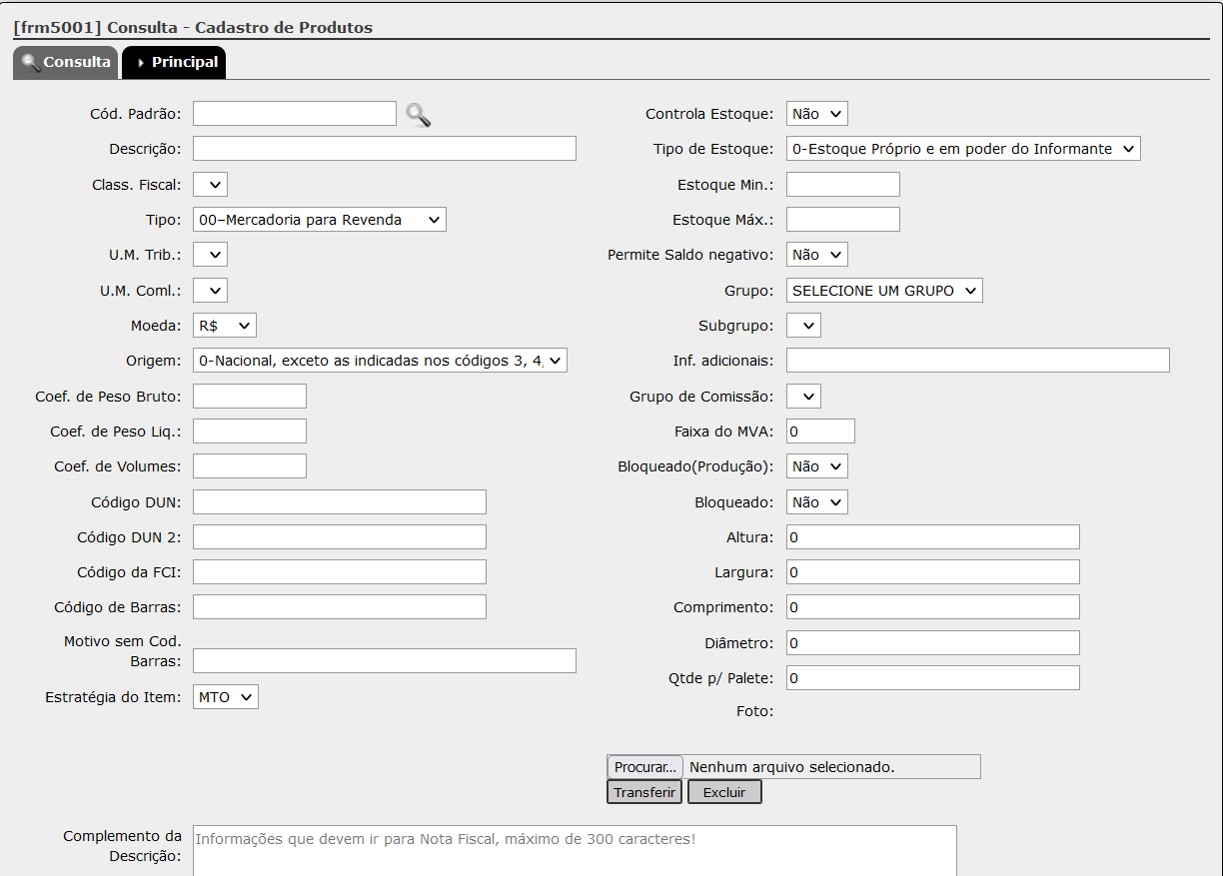Viewport: 1223px width, 876px height.
Task: Click the Diâmetro input field
Action: tap(933, 643)
